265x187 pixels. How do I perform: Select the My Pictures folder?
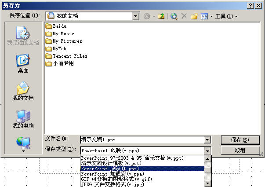click(x=64, y=41)
